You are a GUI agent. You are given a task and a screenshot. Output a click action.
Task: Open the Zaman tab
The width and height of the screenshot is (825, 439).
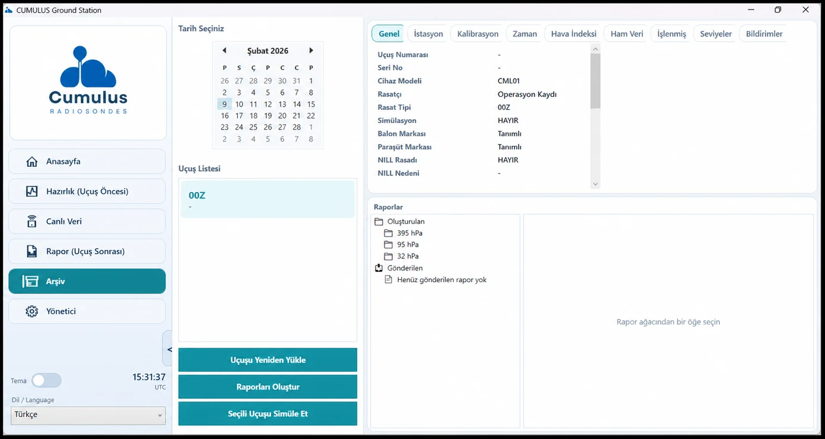[525, 34]
